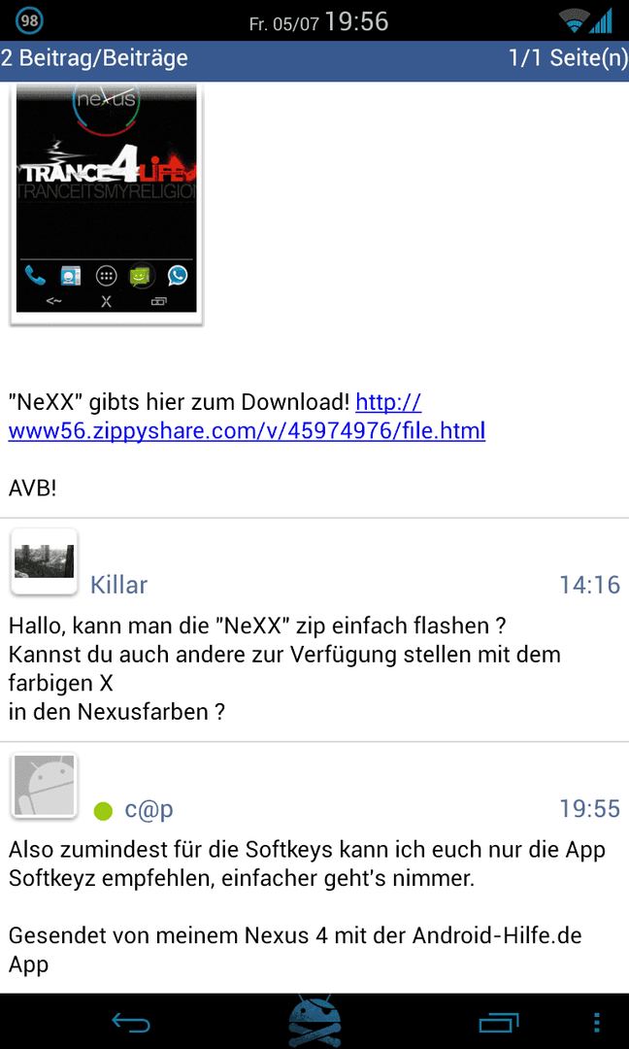Tap the mobile signal bars icon

click(x=601, y=20)
